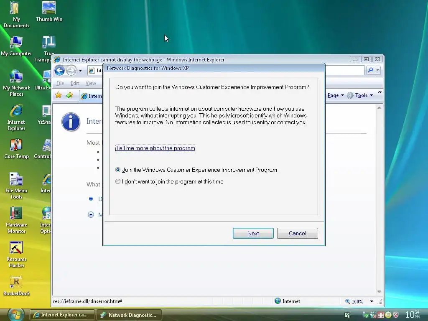Click the Windows Start orb
Viewport: 428px width, 321px height.
coord(15,315)
